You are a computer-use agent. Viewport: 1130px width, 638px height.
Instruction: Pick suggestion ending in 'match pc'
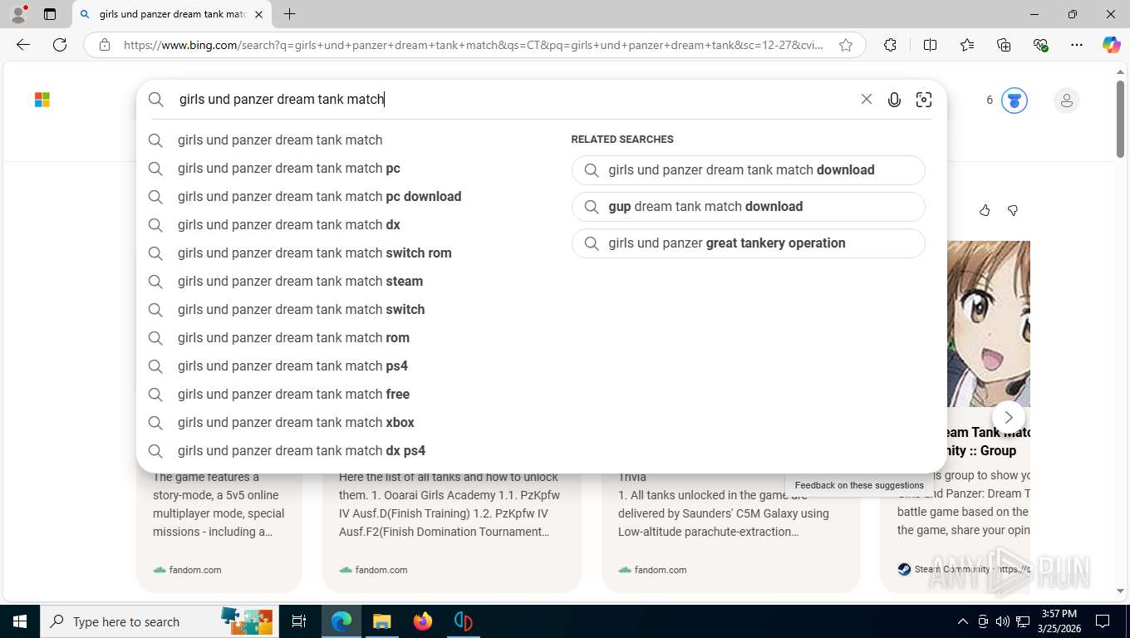[x=289, y=168]
